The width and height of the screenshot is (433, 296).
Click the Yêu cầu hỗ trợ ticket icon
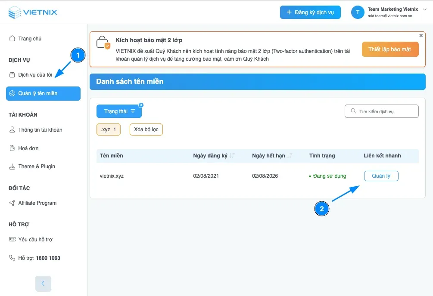pos(12,240)
